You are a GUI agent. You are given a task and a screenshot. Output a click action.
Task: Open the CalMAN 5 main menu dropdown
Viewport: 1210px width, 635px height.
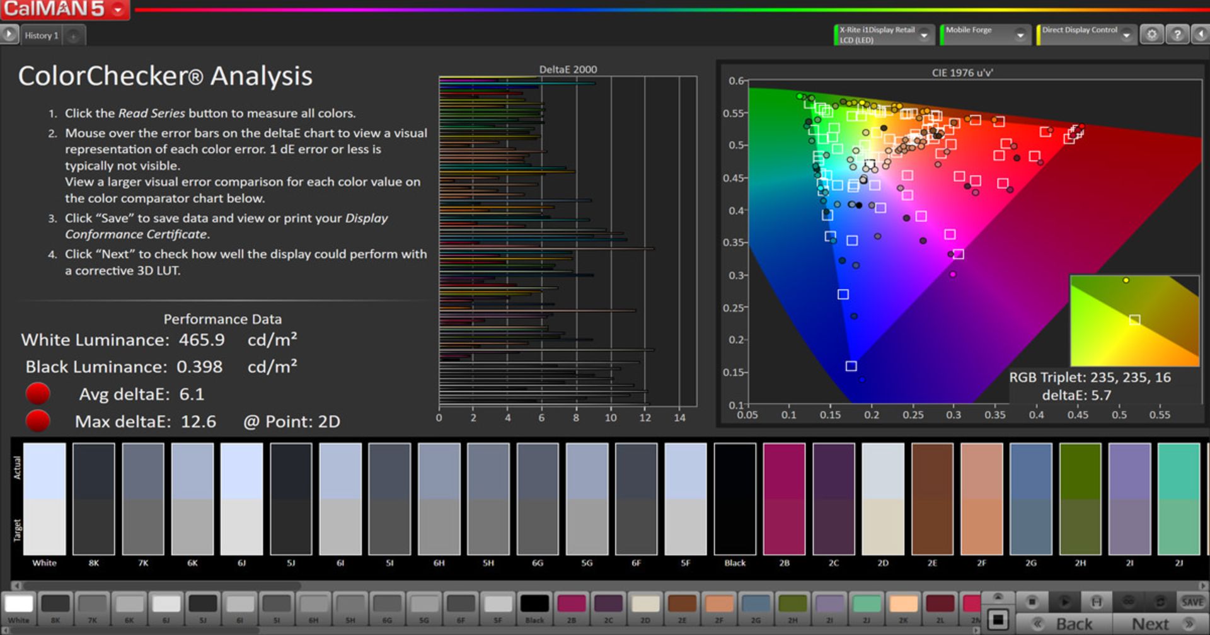118,9
